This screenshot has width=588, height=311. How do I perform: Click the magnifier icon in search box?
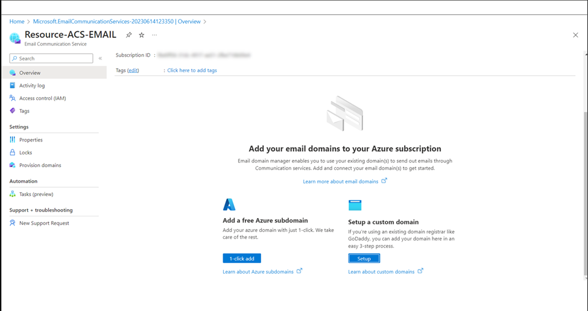[14, 58]
